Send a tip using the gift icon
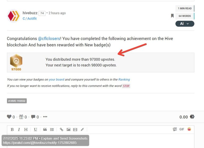Viewport: 204px width, 148px height. 21,117
